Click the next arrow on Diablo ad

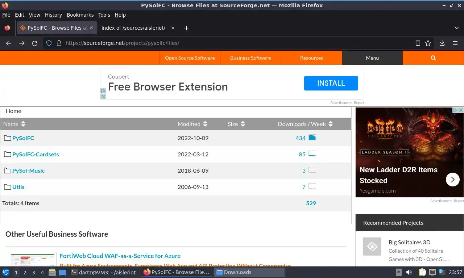click(452, 179)
